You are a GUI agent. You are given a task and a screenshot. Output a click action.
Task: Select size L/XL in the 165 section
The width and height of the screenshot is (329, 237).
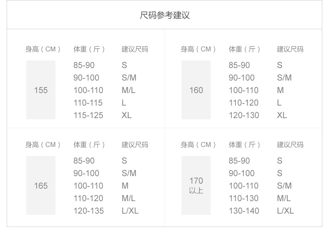coord(130,211)
